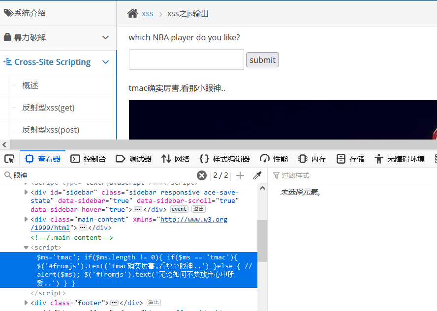Click the home icon in breadcrumb
Viewport: 437px width, 311px height.
coord(132,13)
